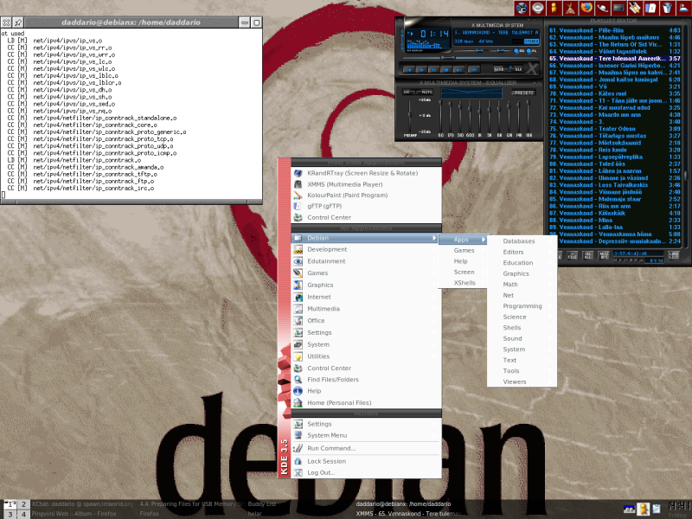Stop playback in XMMS
Viewport: 692px width, 519px height.
click(446, 70)
